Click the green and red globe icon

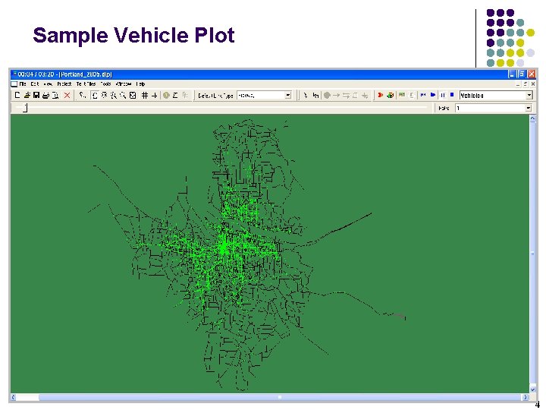tap(390, 95)
